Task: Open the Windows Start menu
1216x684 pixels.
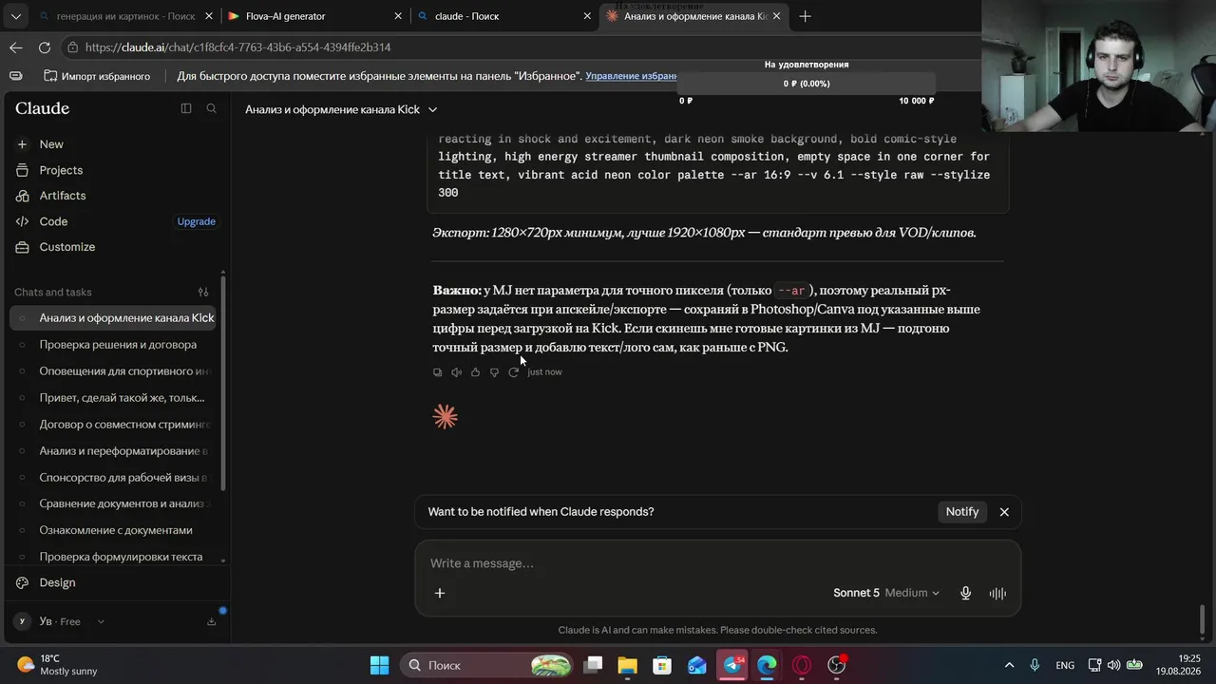Action: (x=379, y=665)
